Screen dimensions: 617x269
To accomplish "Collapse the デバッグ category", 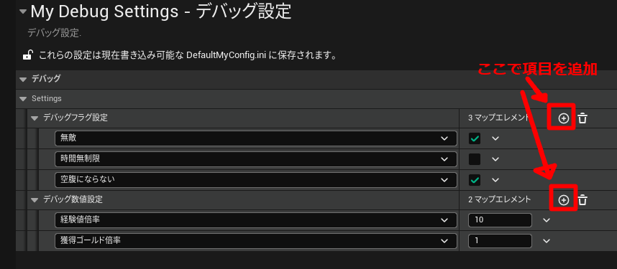I will (24, 79).
